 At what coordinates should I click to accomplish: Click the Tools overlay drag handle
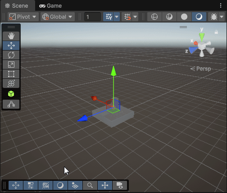click(x=11, y=27)
